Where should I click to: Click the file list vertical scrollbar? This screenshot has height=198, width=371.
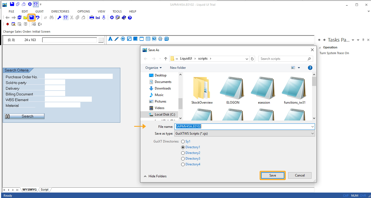point(314,96)
